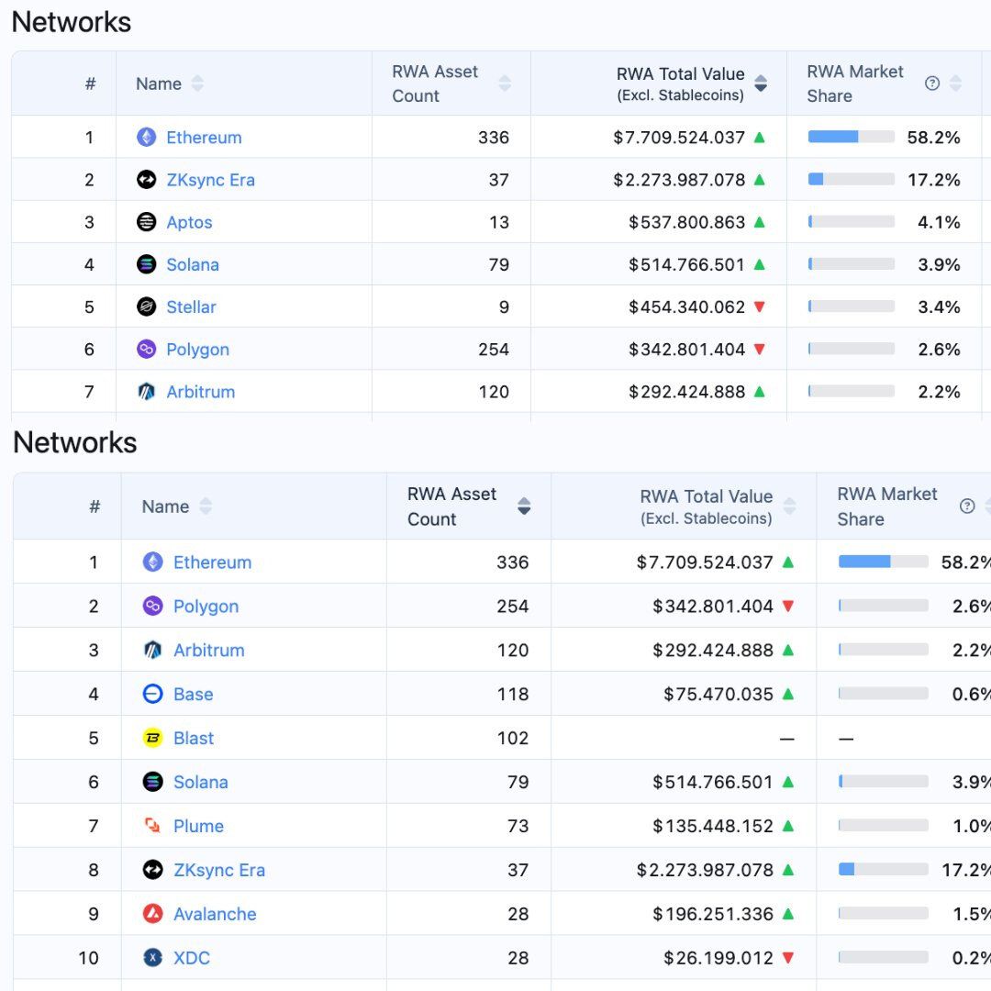Sort bottom table by RWA Asset Count
Viewport: 991px width, 991px height.
click(x=524, y=507)
